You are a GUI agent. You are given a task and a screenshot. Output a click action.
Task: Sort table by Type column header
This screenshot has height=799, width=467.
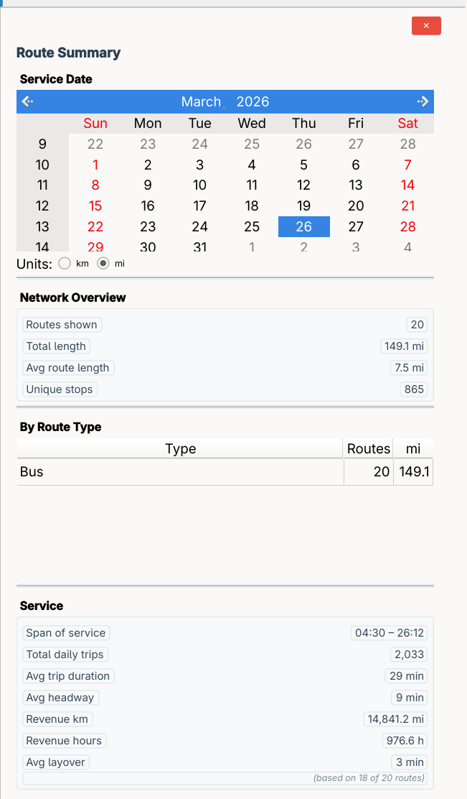(x=180, y=449)
